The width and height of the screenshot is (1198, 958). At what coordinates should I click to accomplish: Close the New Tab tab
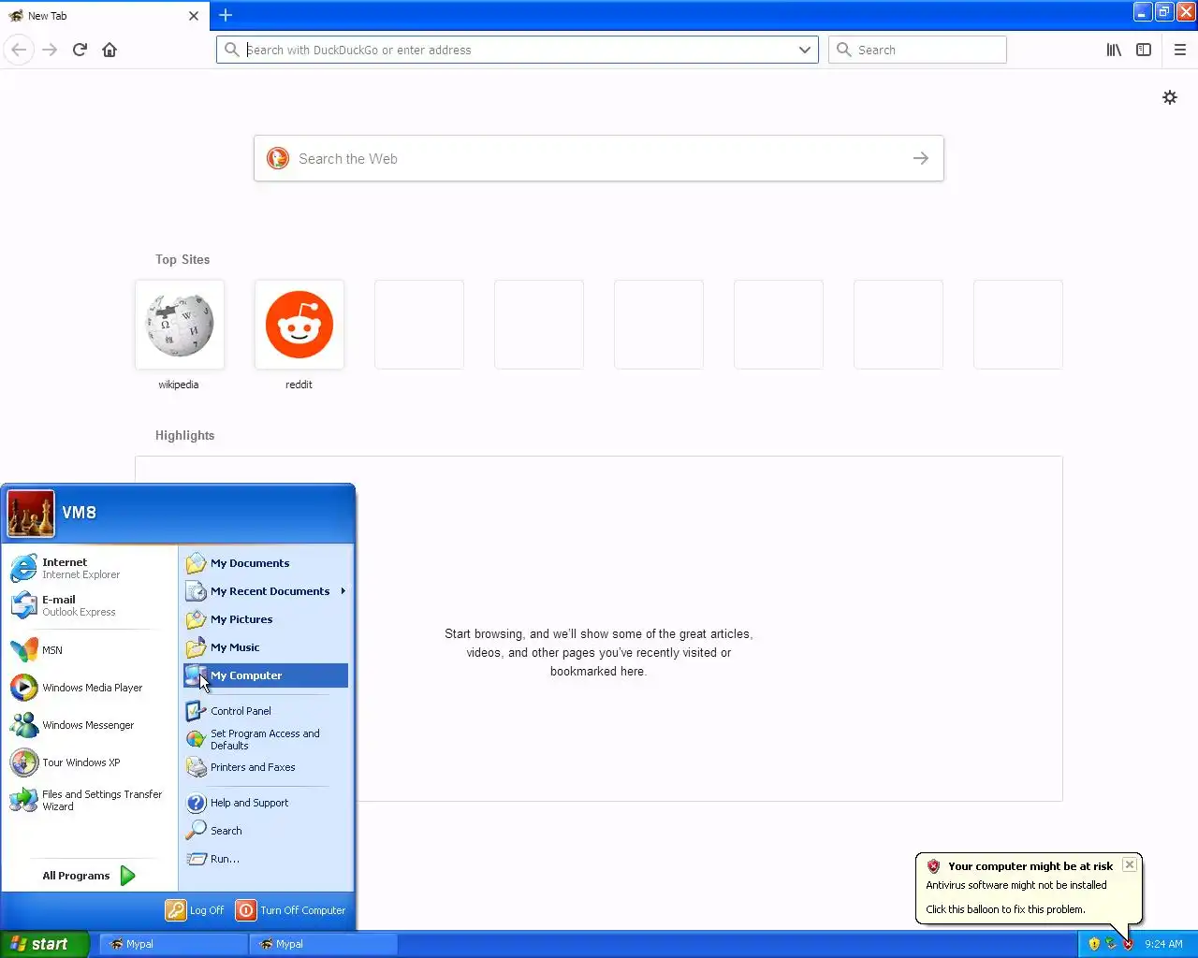tap(194, 16)
